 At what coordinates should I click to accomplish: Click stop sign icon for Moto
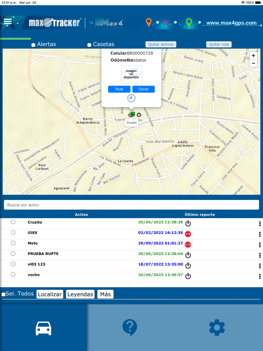click(x=188, y=244)
